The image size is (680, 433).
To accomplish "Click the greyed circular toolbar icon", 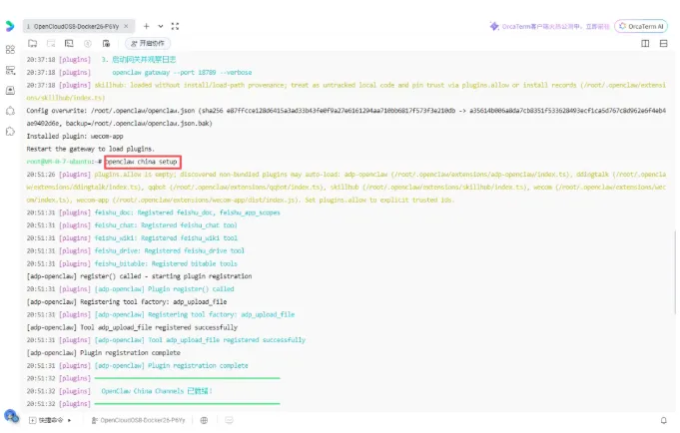I will (88, 43).
